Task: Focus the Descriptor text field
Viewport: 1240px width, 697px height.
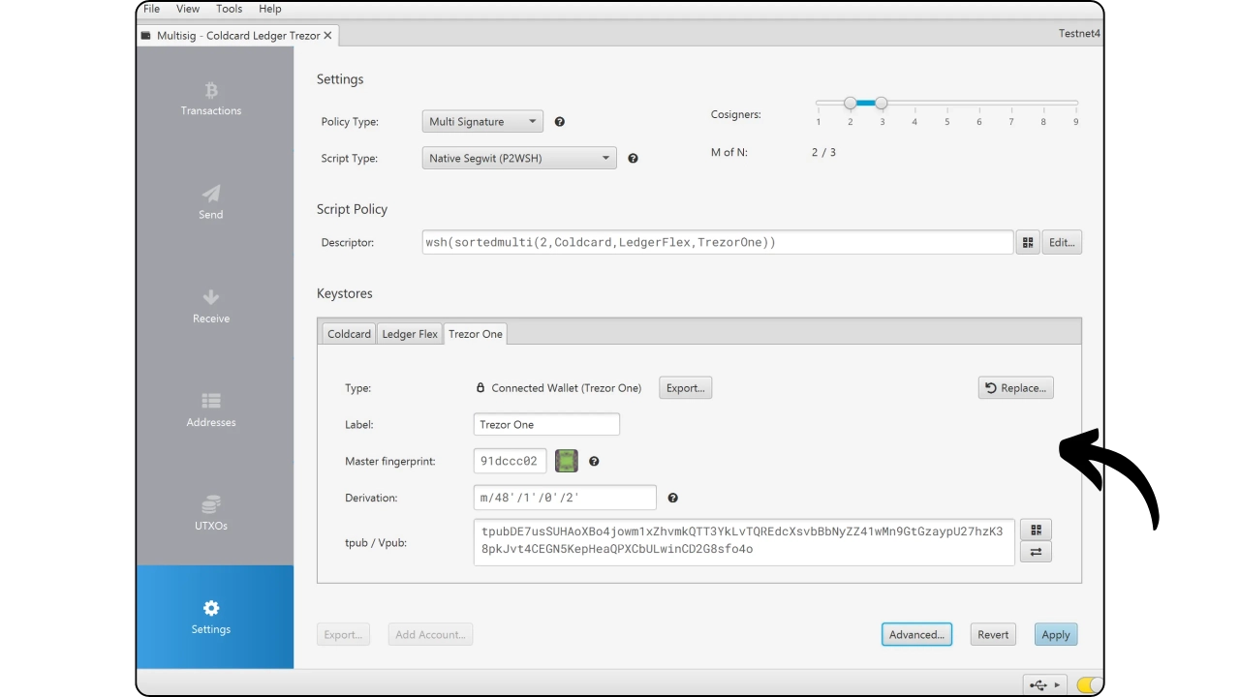Action: tap(718, 243)
